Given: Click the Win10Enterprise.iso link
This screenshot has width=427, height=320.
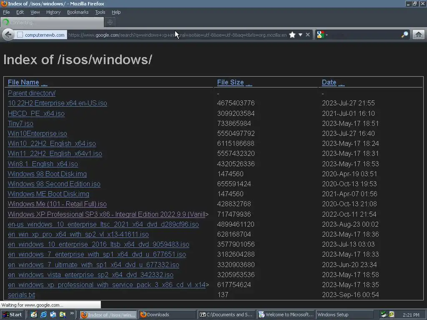Looking at the screenshot, I should (37, 134).
